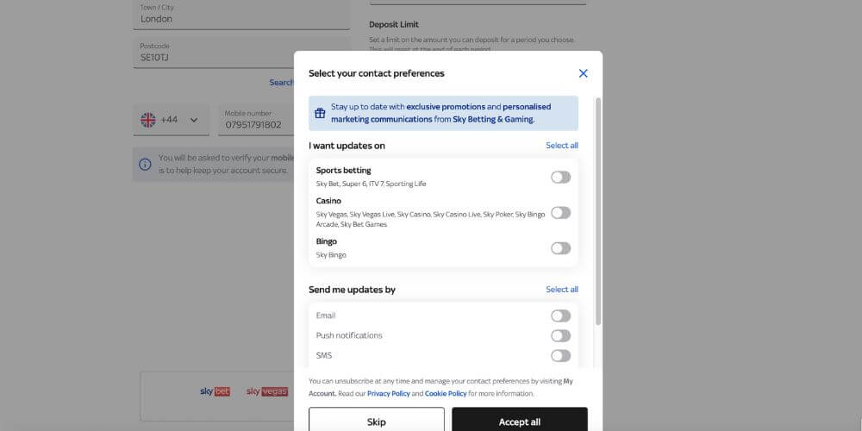Click the Sky Bet logo
Viewport: 862px width, 431px height.
pos(215,391)
